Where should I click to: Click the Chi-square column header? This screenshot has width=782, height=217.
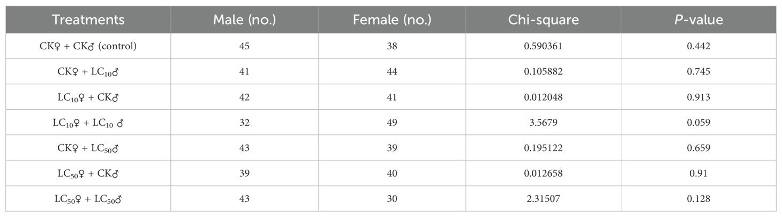point(543,20)
